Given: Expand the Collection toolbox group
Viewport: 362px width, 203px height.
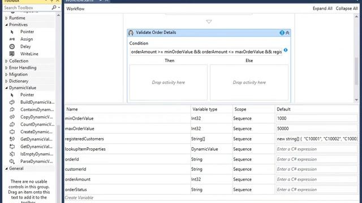Looking at the screenshot, I should point(6,61).
